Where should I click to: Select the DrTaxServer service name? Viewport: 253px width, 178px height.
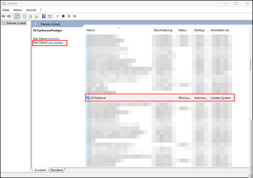98,98
